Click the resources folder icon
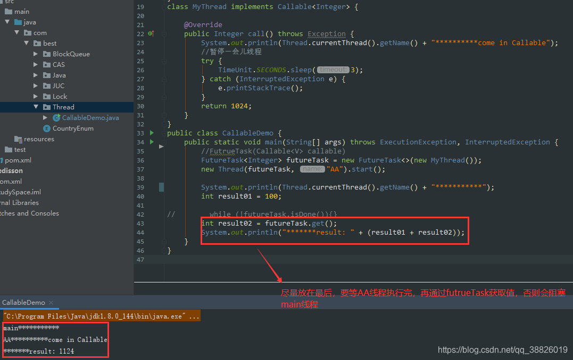 tap(18, 139)
